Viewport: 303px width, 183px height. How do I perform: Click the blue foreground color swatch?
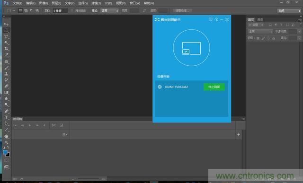click(x=5, y=152)
